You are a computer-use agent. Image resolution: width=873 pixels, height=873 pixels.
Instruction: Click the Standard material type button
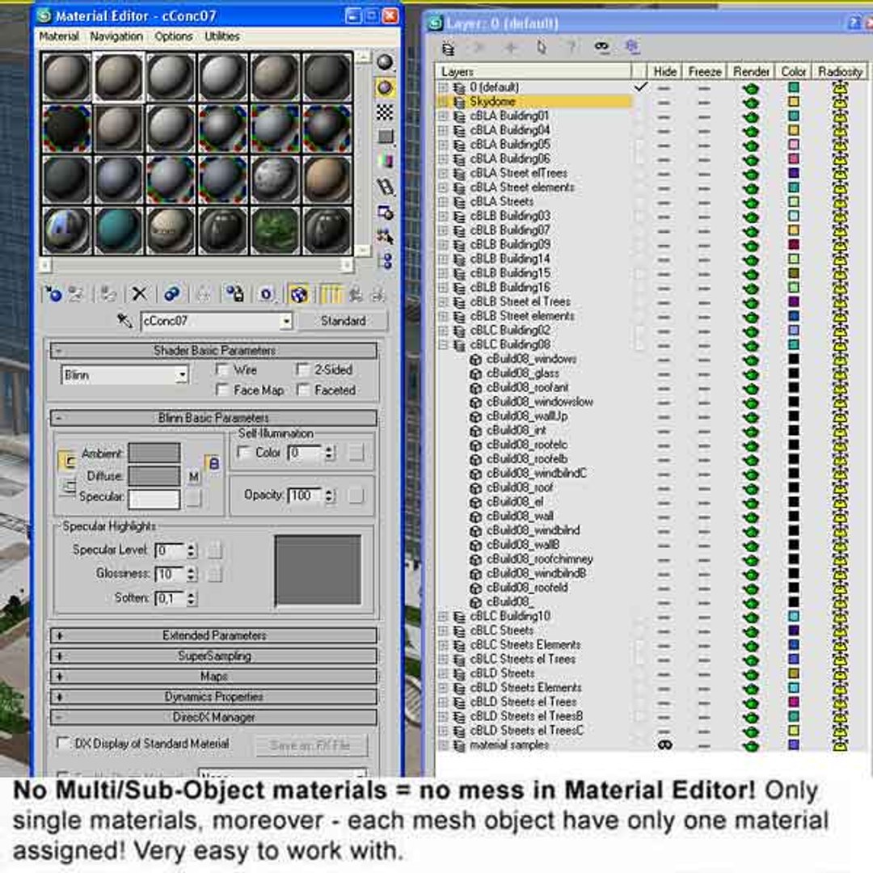(343, 321)
